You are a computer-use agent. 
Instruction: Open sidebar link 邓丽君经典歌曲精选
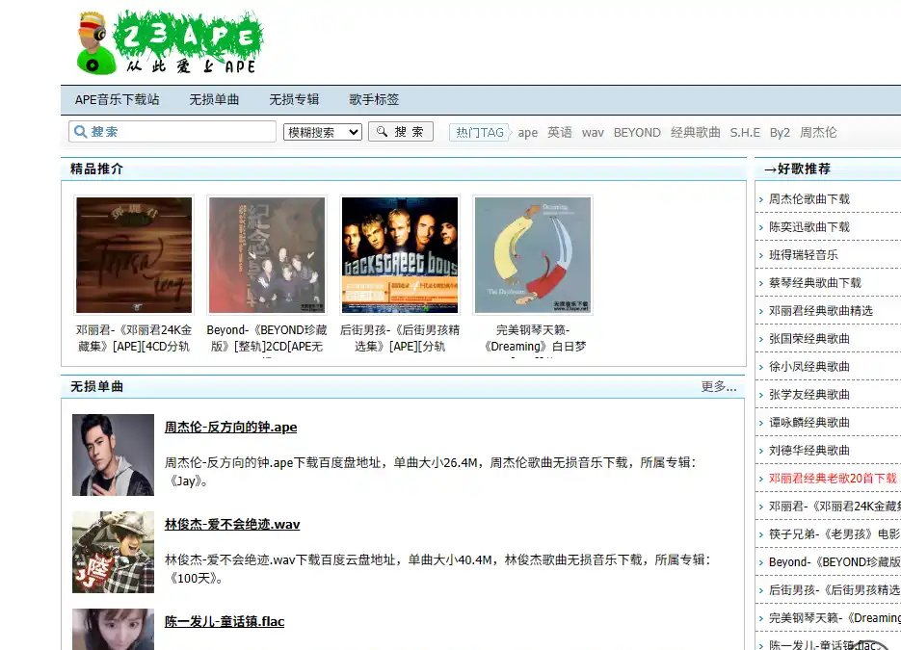pyautogui.click(x=821, y=311)
